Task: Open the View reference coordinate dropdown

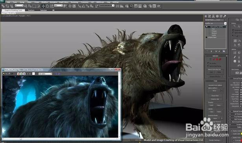Action: 58,6
